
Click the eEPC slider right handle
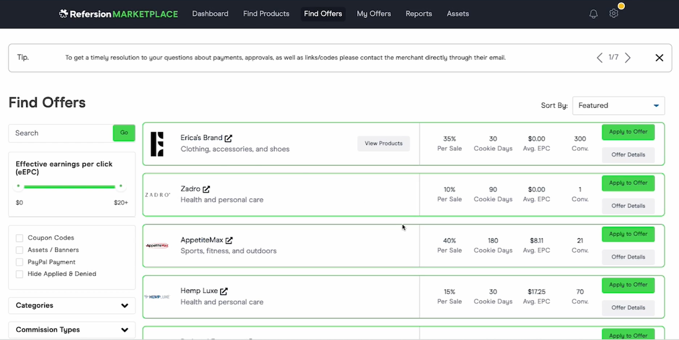[x=121, y=186]
